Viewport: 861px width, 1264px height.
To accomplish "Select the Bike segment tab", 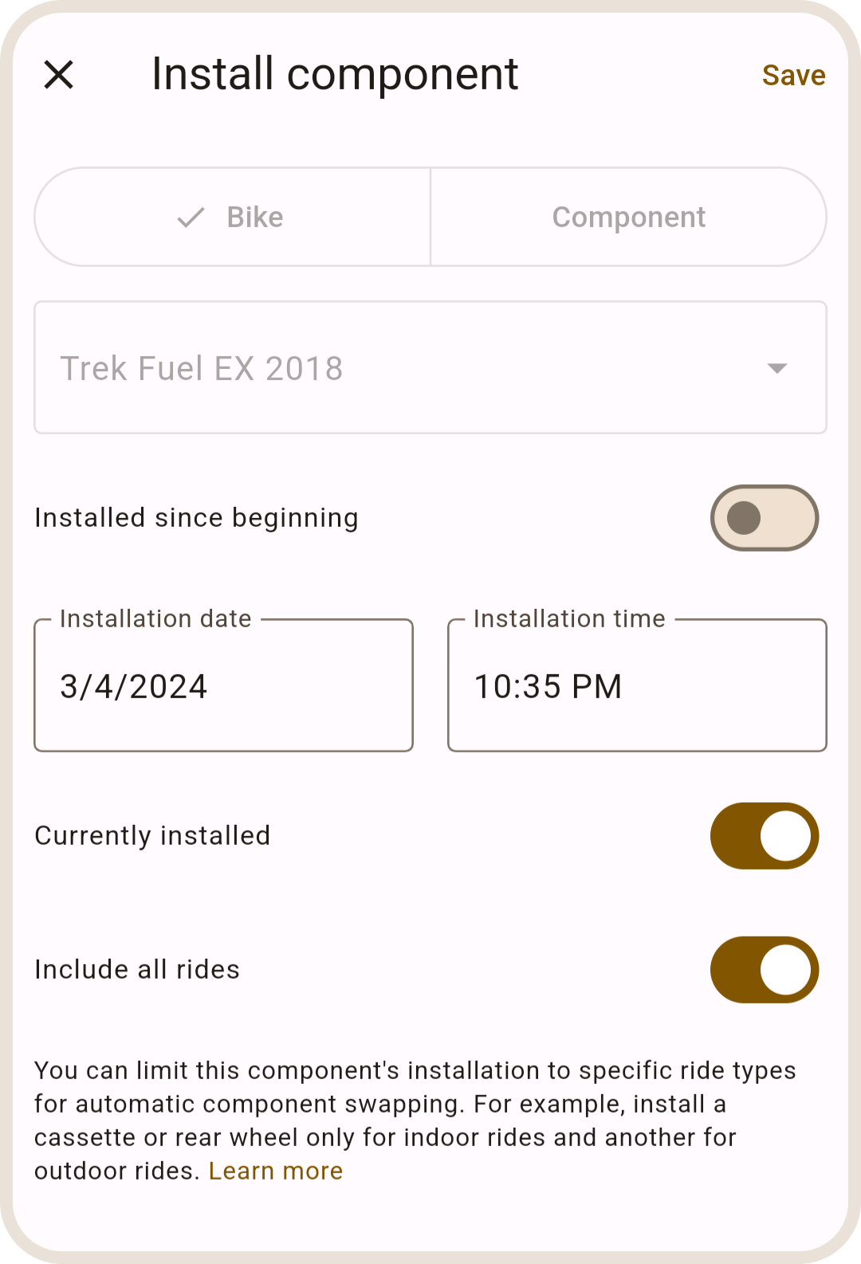I will [x=233, y=217].
